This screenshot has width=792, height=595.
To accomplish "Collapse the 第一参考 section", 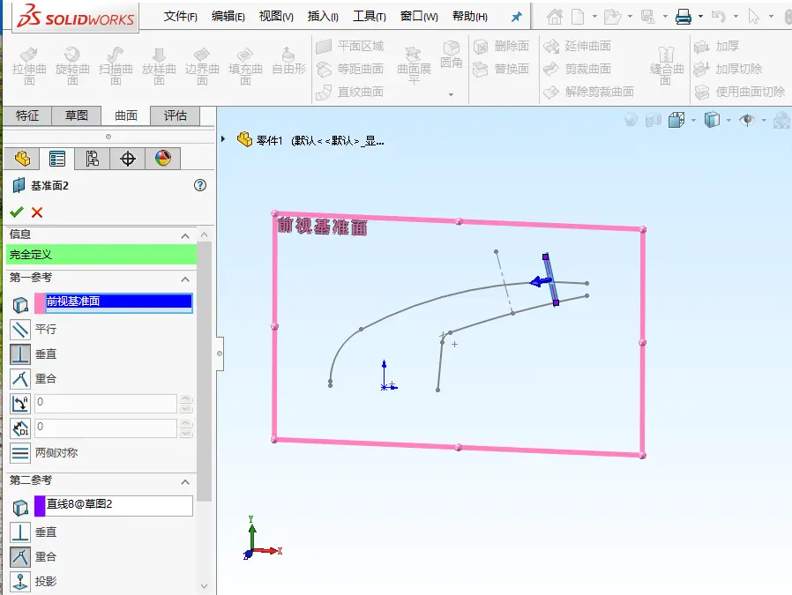I will (x=185, y=279).
